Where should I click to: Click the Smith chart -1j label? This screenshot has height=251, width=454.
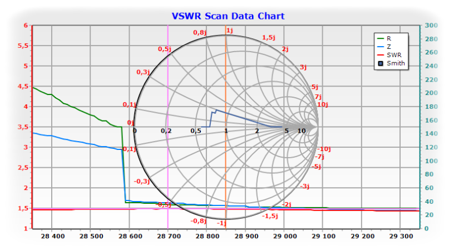(222, 223)
